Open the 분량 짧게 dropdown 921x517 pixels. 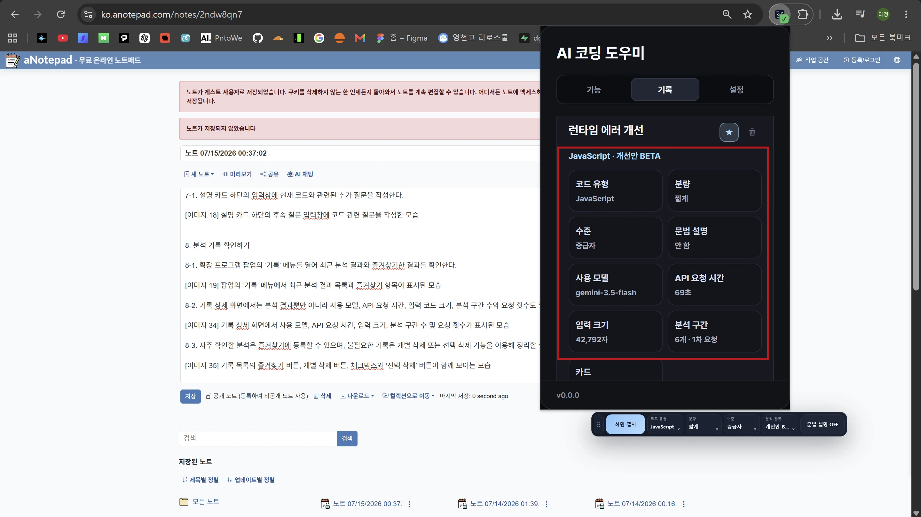click(x=703, y=424)
